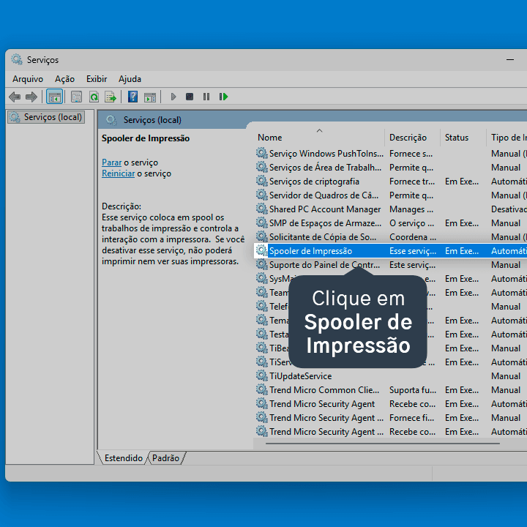Select Serviços (local) in the left tree
This screenshot has height=527, width=527.
(46, 117)
